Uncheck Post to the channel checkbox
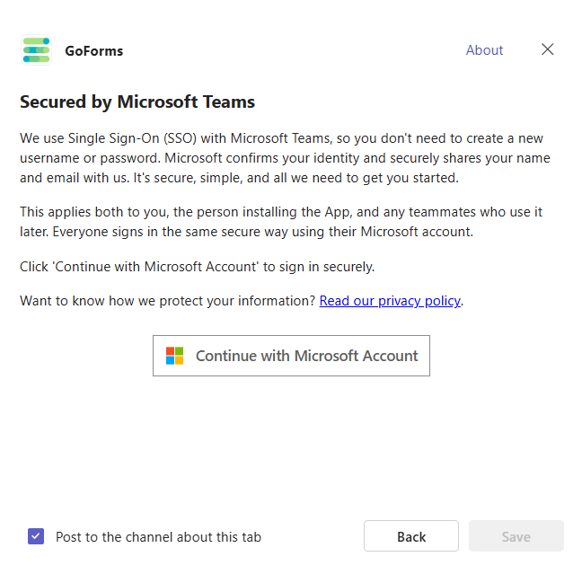Viewport: 582px width, 583px height. click(36, 536)
